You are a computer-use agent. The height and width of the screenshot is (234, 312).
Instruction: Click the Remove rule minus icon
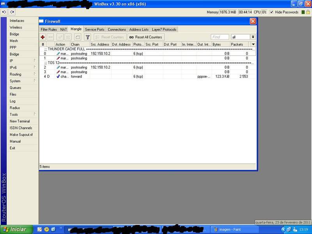point(51,37)
